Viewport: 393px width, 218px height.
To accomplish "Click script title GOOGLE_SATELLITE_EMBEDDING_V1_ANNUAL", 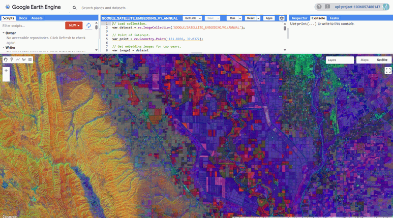I will [x=140, y=18].
